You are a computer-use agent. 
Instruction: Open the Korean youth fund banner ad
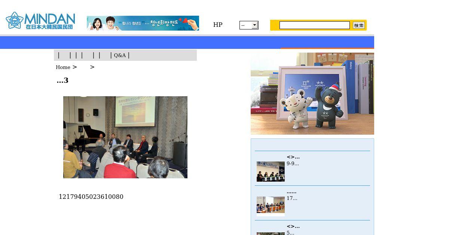point(143,23)
